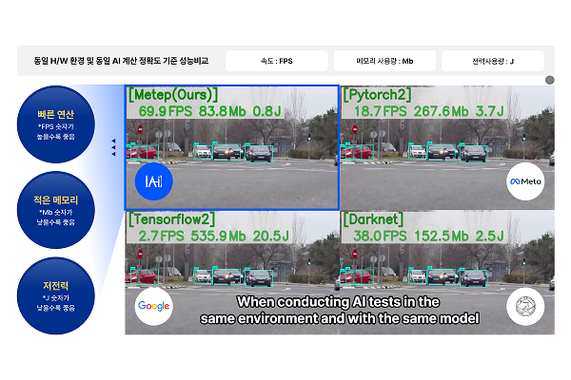
Task: Click the 전력사용량 : J label box
Action: [x=494, y=62]
